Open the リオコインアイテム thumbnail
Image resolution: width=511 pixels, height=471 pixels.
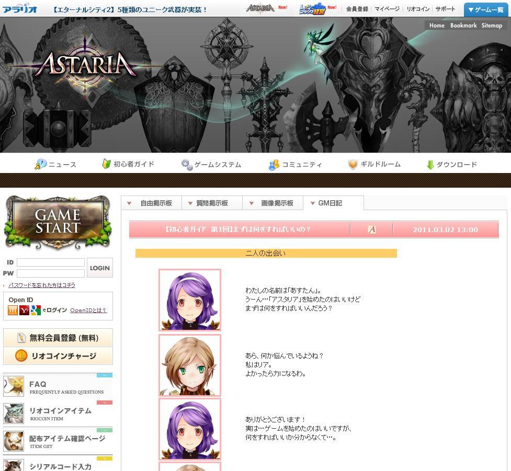(14, 413)
